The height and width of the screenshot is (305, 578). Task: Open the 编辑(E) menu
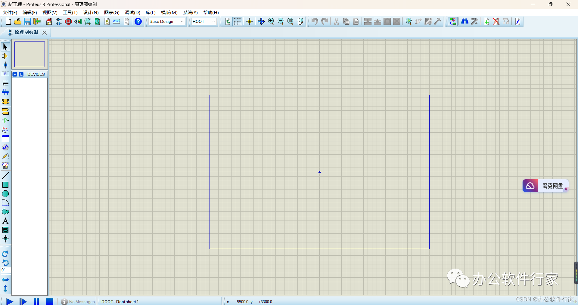(x=30, y=13)
